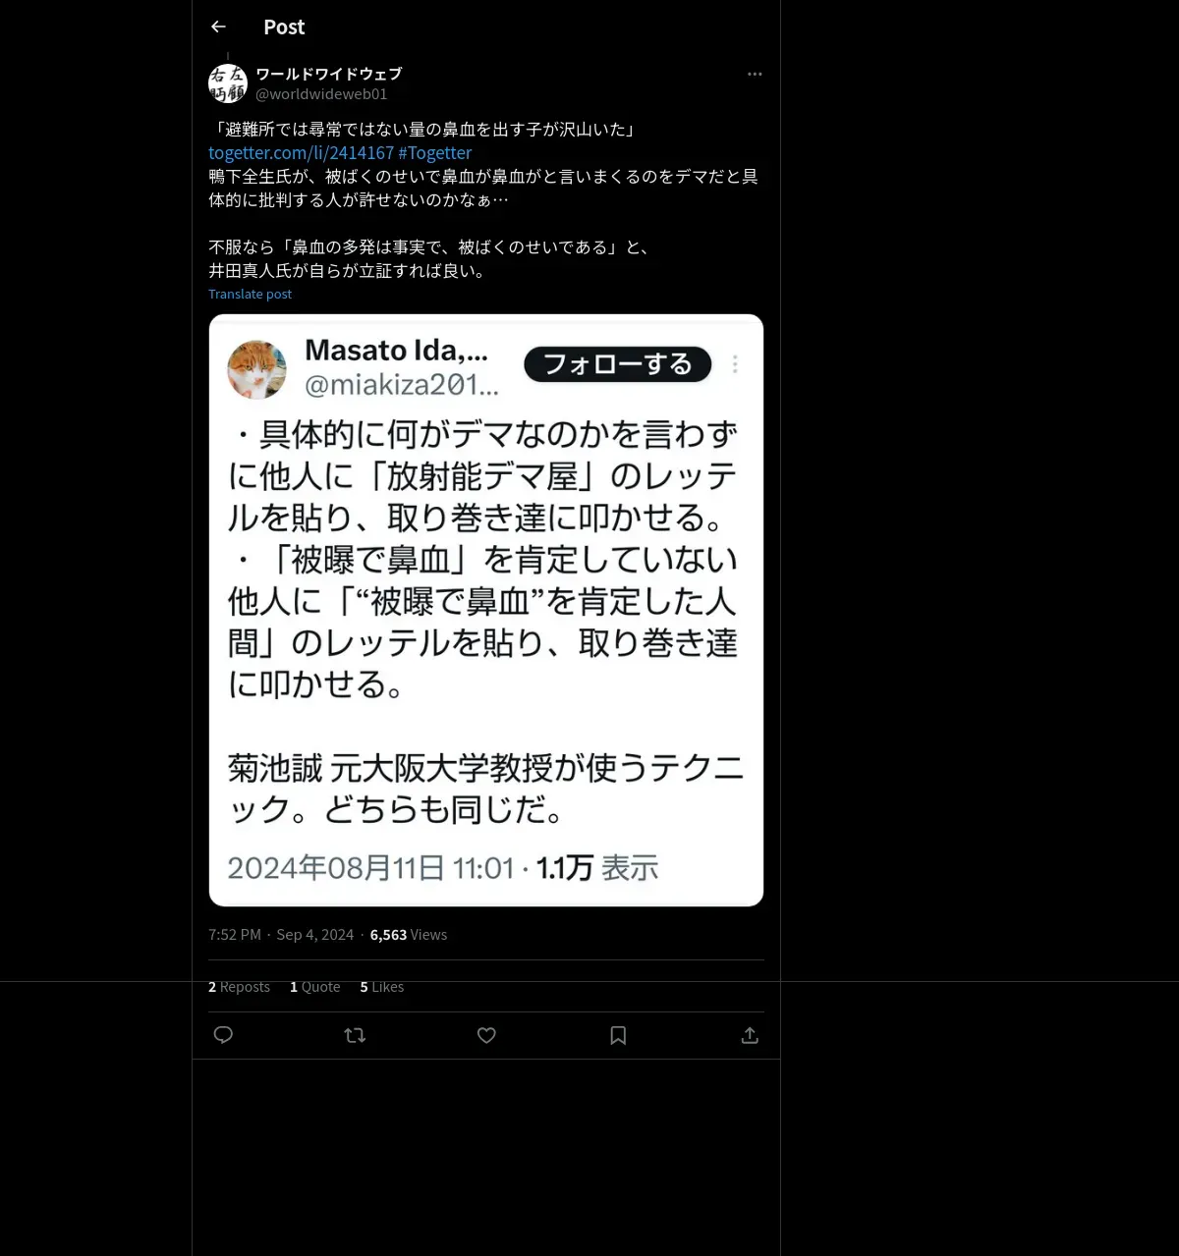Open the share post icon
Viewport: 1179px width, 1256px height.
click(x=750, y=1035)
